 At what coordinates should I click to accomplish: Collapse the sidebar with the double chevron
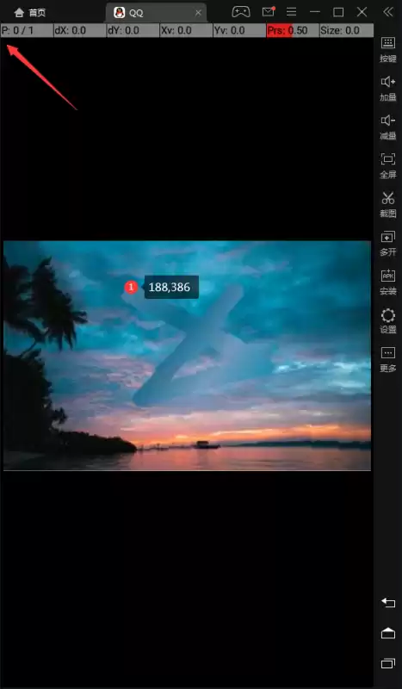coord(388,12)
